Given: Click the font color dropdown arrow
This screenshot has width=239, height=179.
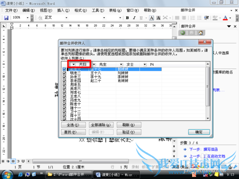Looking at the screenshot, I should (230, 18).
